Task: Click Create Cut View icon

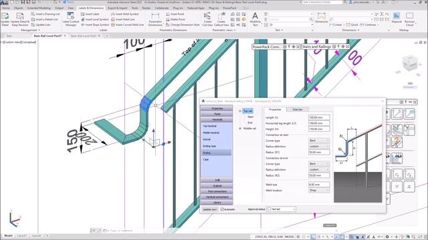Action: 207,19
